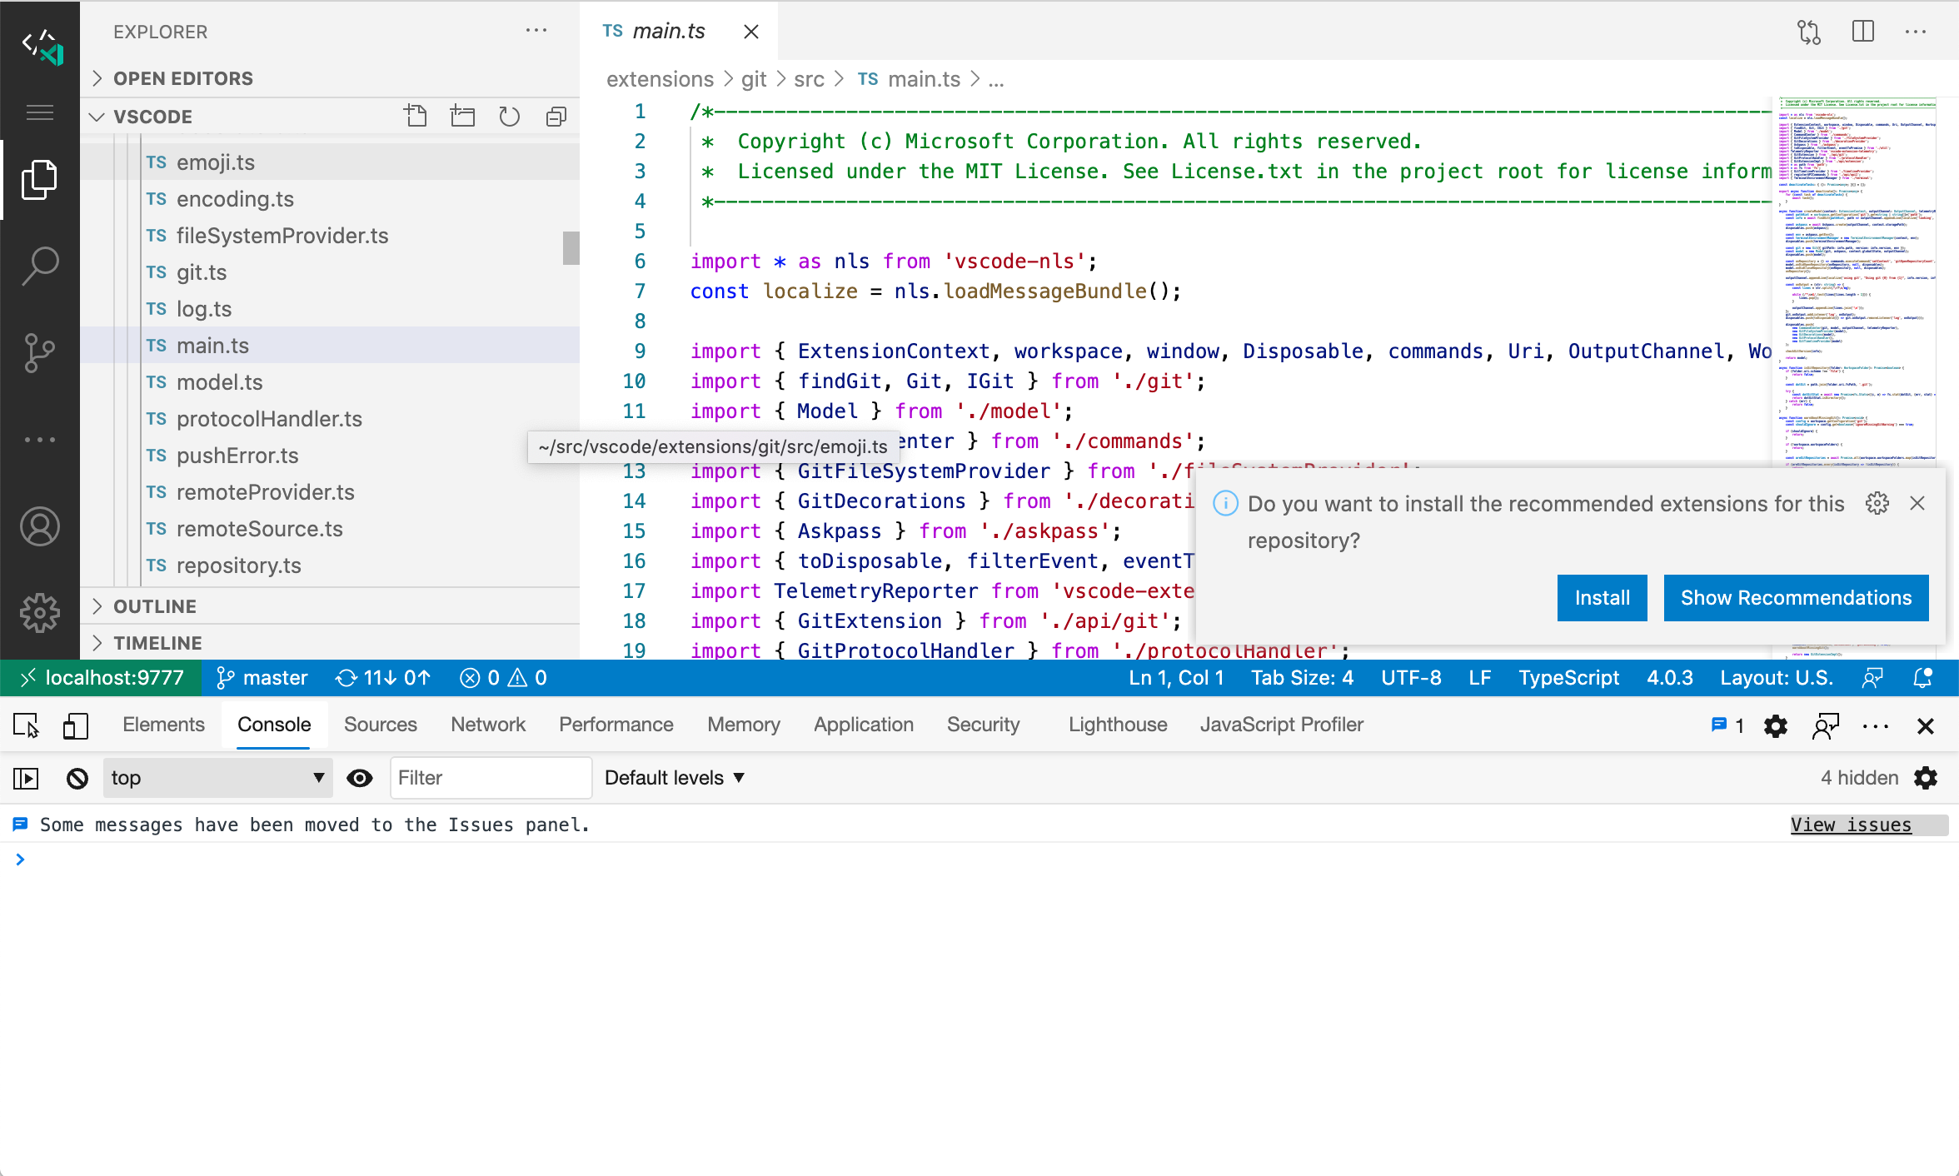1959x1176 pixels.
Task: Install the recommended extensions
Action: coord(1601,597)
